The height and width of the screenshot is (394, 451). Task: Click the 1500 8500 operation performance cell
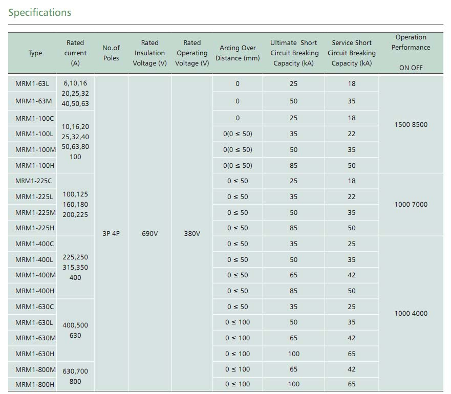coord(411,125)
